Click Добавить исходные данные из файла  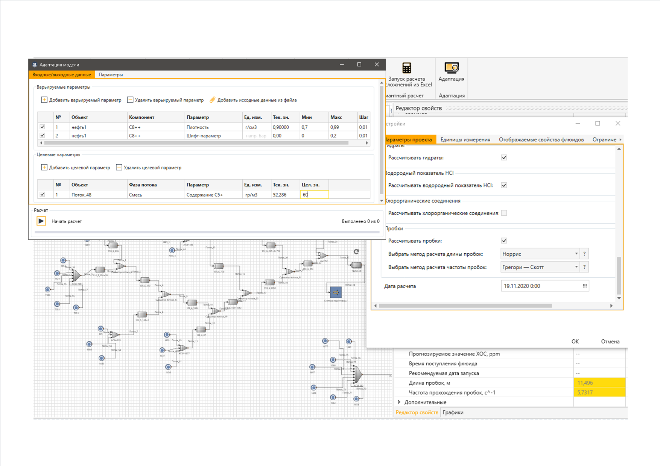pyautogui.click(x=257, y=100)
